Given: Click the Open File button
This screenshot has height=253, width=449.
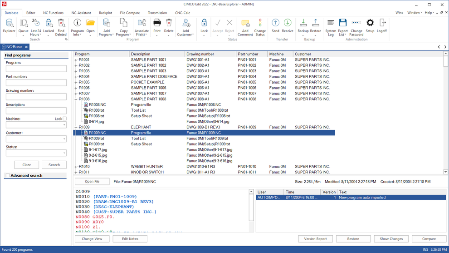Looking at the screenshot, I should pyautogui.click(x=92, y=182).
